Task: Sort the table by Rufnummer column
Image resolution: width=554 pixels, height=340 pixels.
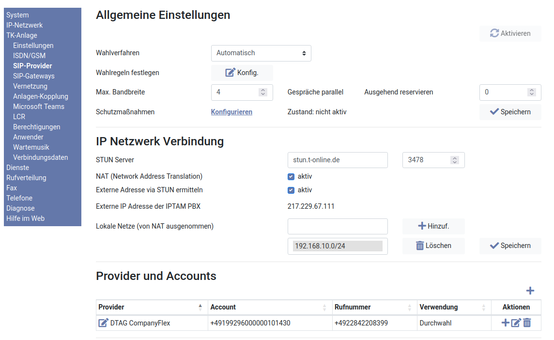Action: [x=374, y=307]
